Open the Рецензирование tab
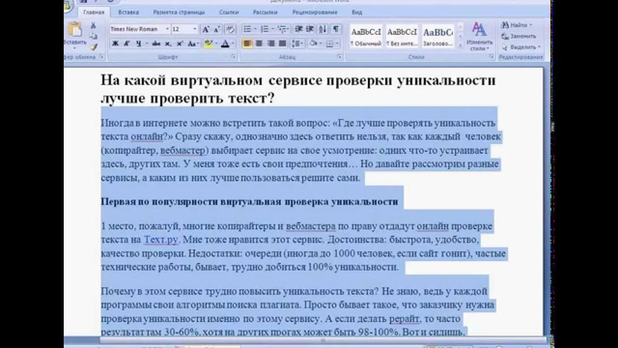This screenshot has width=618, height=348. click(314, 12)
